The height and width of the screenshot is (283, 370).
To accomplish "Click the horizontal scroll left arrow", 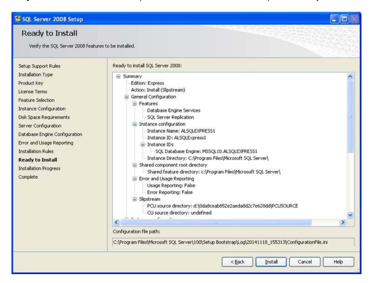I will click(116, 222).
